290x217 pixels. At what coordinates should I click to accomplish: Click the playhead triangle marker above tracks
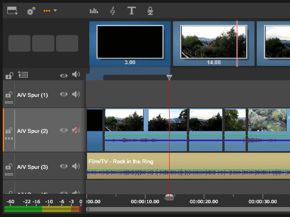(169, 77)
